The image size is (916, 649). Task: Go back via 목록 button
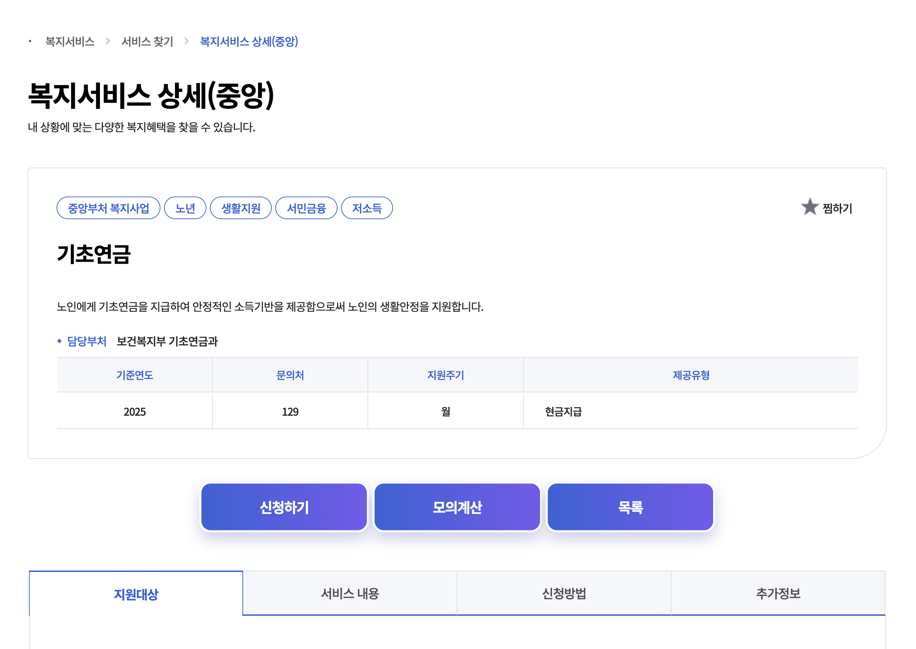[630, 507]
